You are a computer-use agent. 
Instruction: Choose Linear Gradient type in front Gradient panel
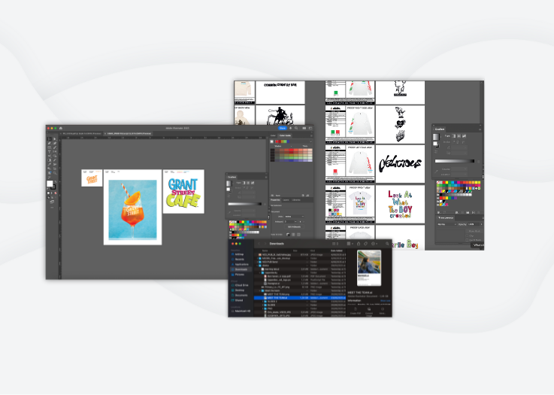click(244, 183)
